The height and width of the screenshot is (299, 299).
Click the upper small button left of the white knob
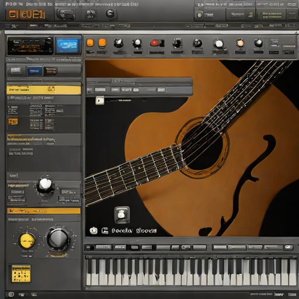coord(18,192)
